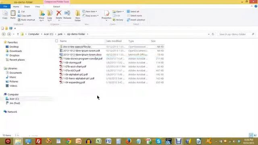
Task: Rename the selected file
Action: [67, 15]
